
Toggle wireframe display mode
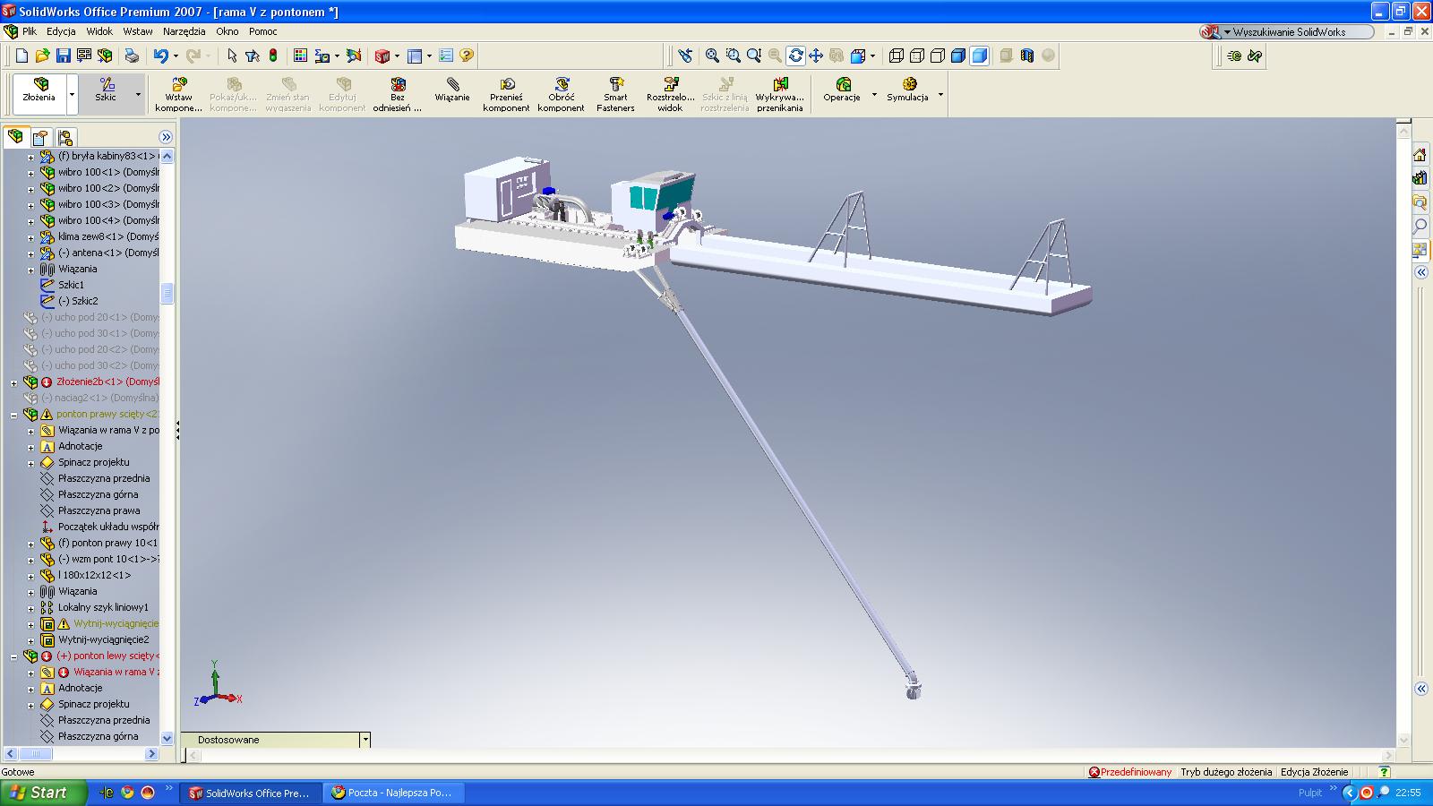[x=897, y=56]
